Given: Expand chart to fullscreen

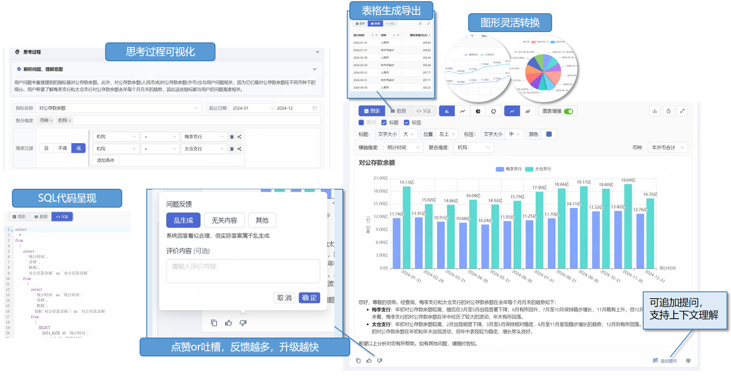Looking at the screenshot, I should tap(682, 111).
